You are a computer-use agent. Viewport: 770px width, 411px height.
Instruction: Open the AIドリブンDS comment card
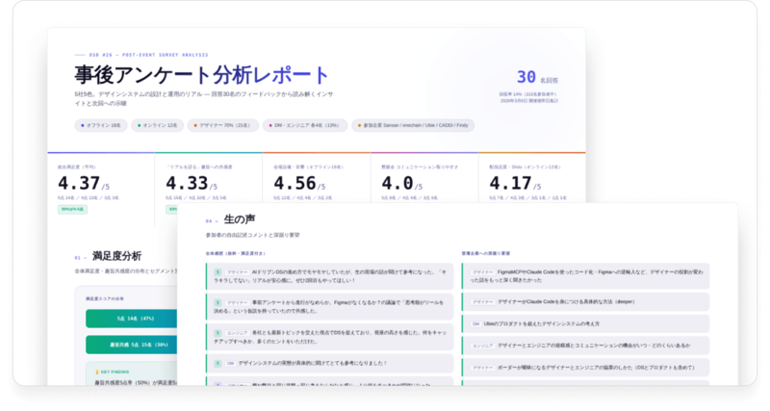329,276
